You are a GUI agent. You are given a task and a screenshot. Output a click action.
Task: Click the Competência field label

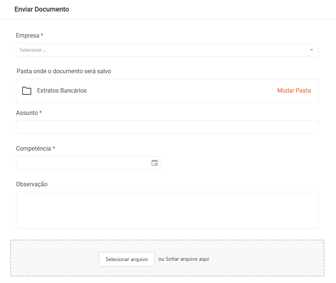coord(33,148)
